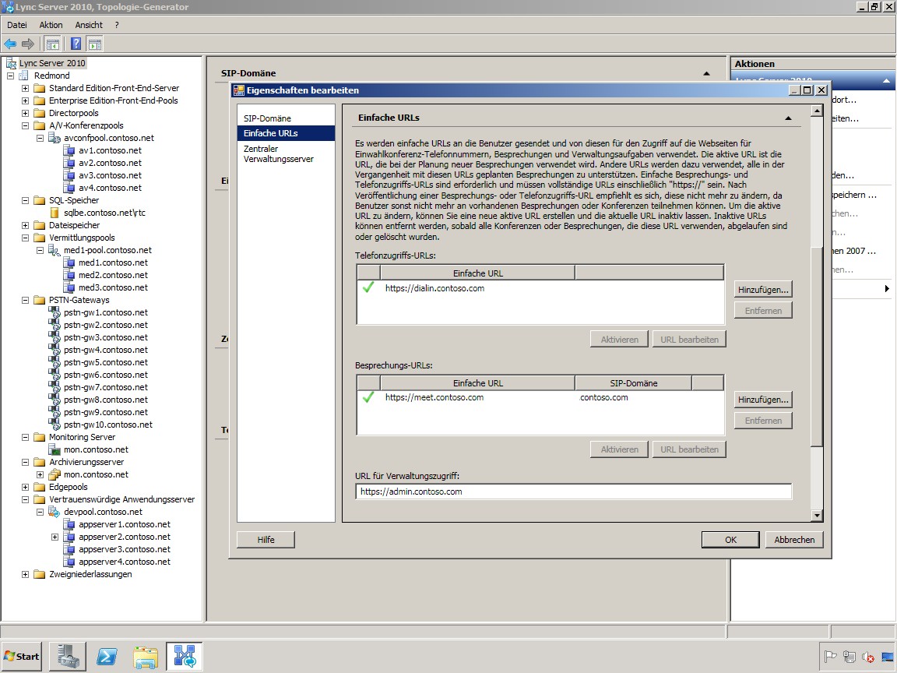The image size is (897, 673).
Task: Click Hinzufügen for Besprechungs-URLs
Action: click(x=763, y=400)
